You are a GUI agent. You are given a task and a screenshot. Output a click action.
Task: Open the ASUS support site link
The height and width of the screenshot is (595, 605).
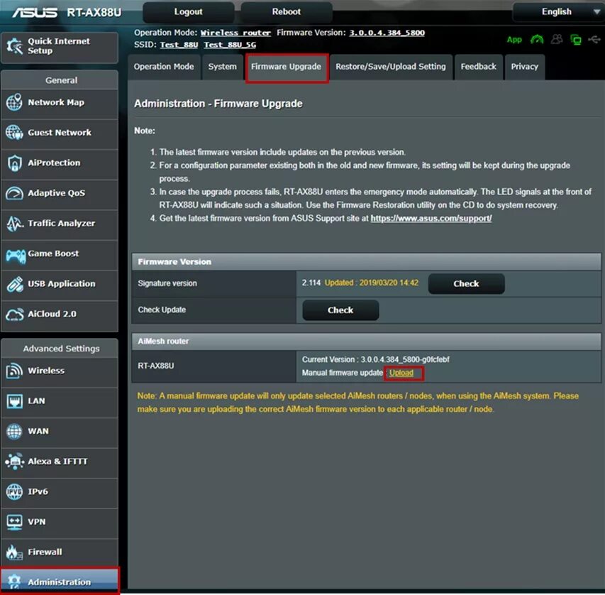[431, 219]
